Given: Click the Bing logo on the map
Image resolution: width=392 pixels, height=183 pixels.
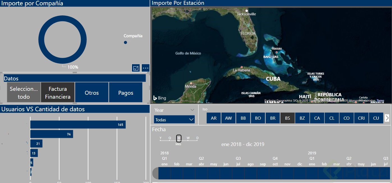Looking at the screenshot, I should 159,98.
